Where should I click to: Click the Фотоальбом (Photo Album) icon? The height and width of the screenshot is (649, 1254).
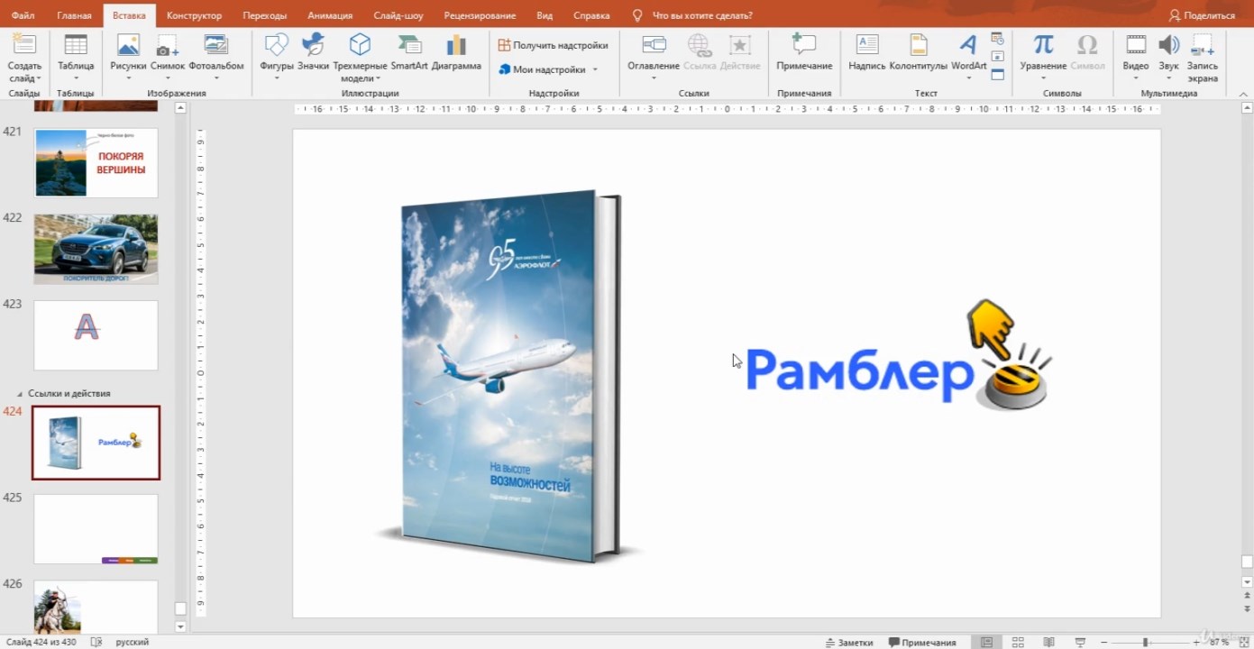coord(215,45)
